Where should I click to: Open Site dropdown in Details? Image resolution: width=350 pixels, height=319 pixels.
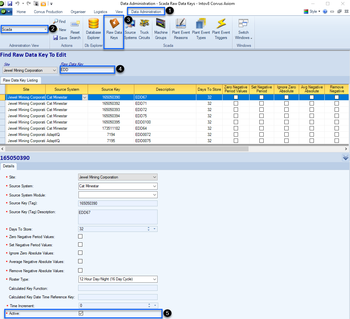click(x=154, y=177)
